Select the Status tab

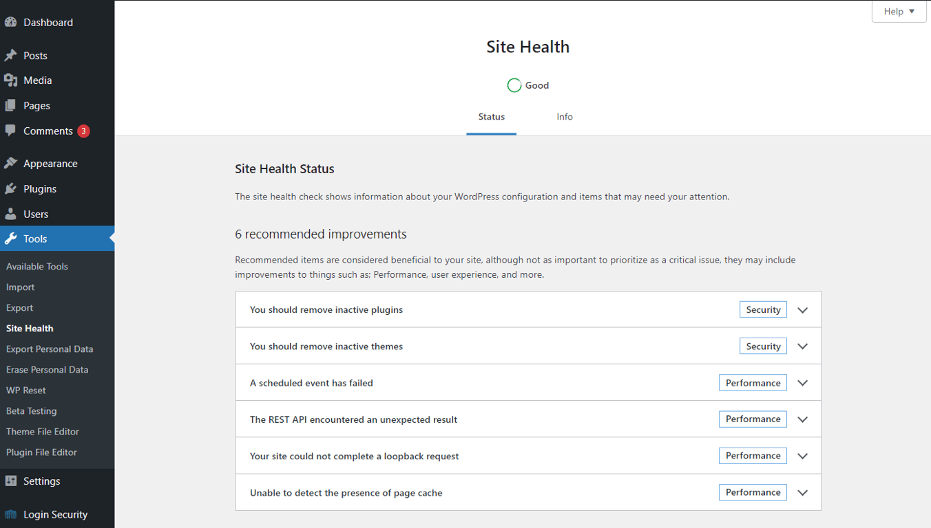491,116
